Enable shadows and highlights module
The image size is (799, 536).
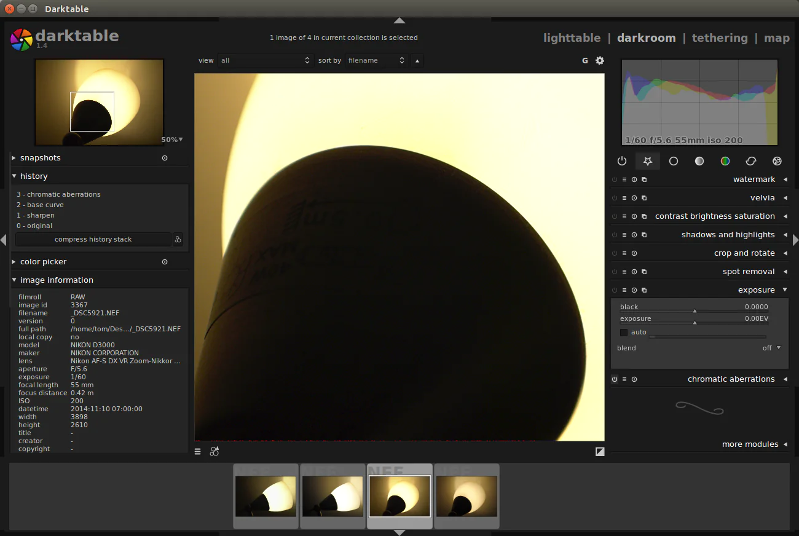615,235
